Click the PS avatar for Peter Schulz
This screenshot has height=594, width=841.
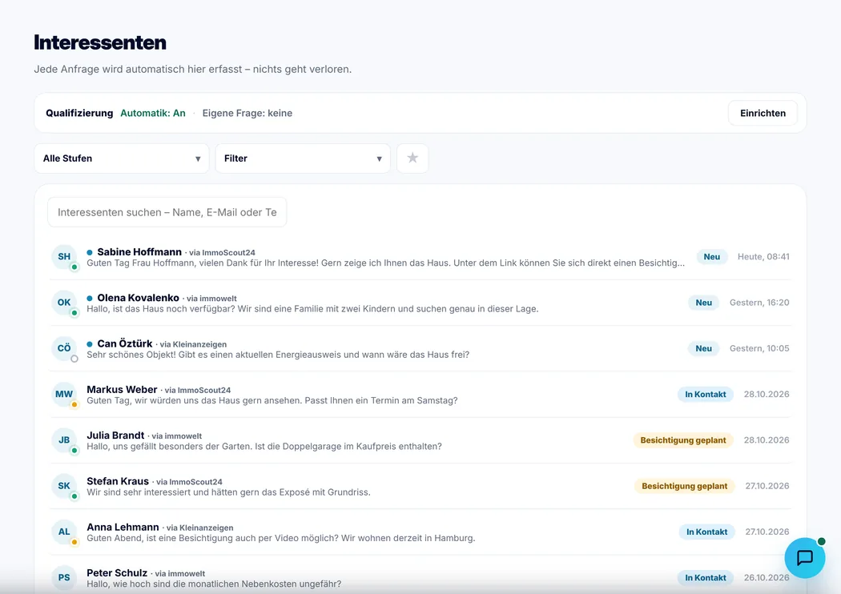(x=64, y=577)
